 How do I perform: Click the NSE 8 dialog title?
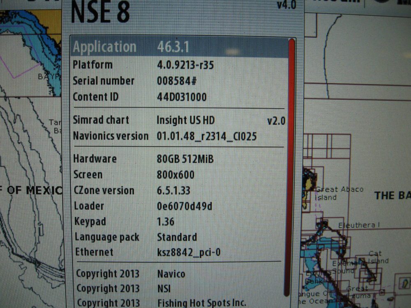(x=100, y=12)
